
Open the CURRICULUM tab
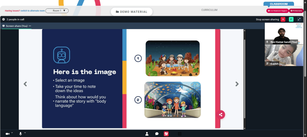click(209, 10)
